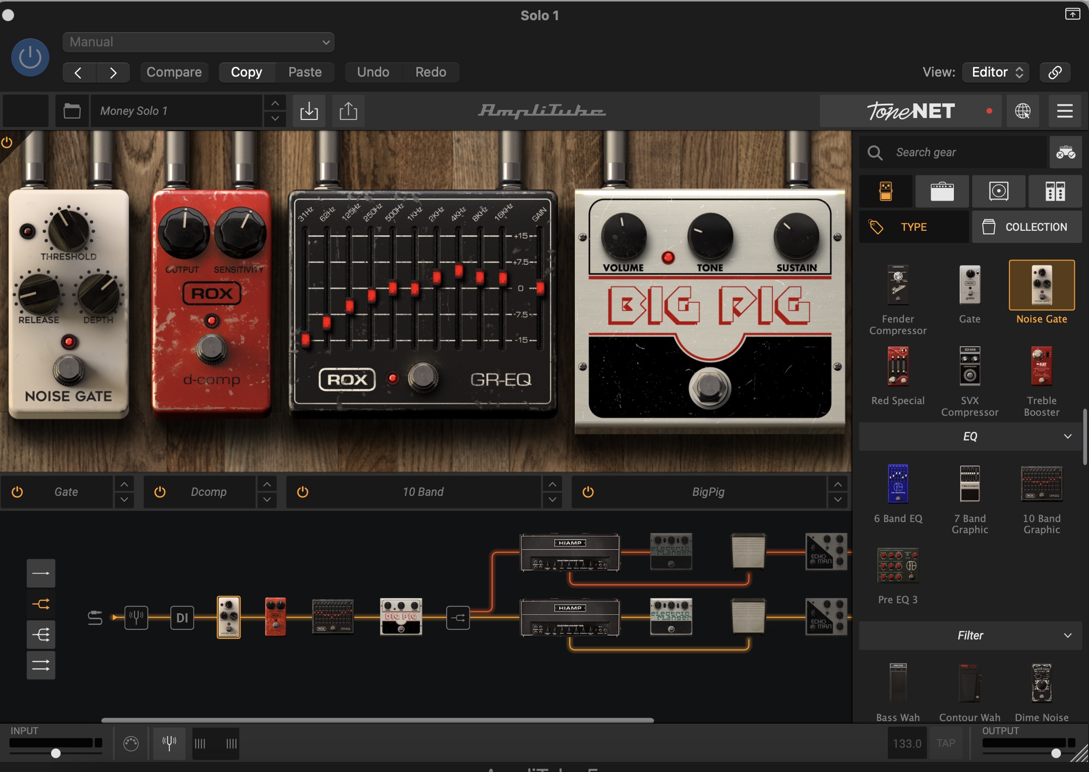This screenshot has width=1089, height=772.
Task: Toggle the Dcomp slot power button
Action: (160, 492)
